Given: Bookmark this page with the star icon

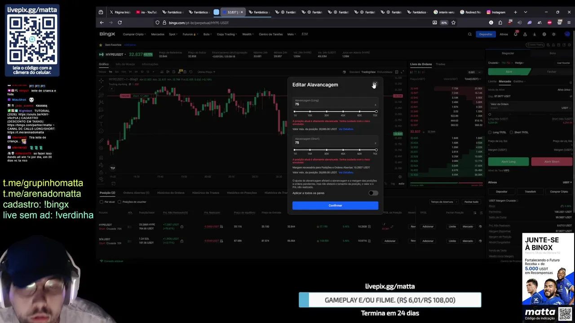Looking at the screenshot, I should pos(453,22).
